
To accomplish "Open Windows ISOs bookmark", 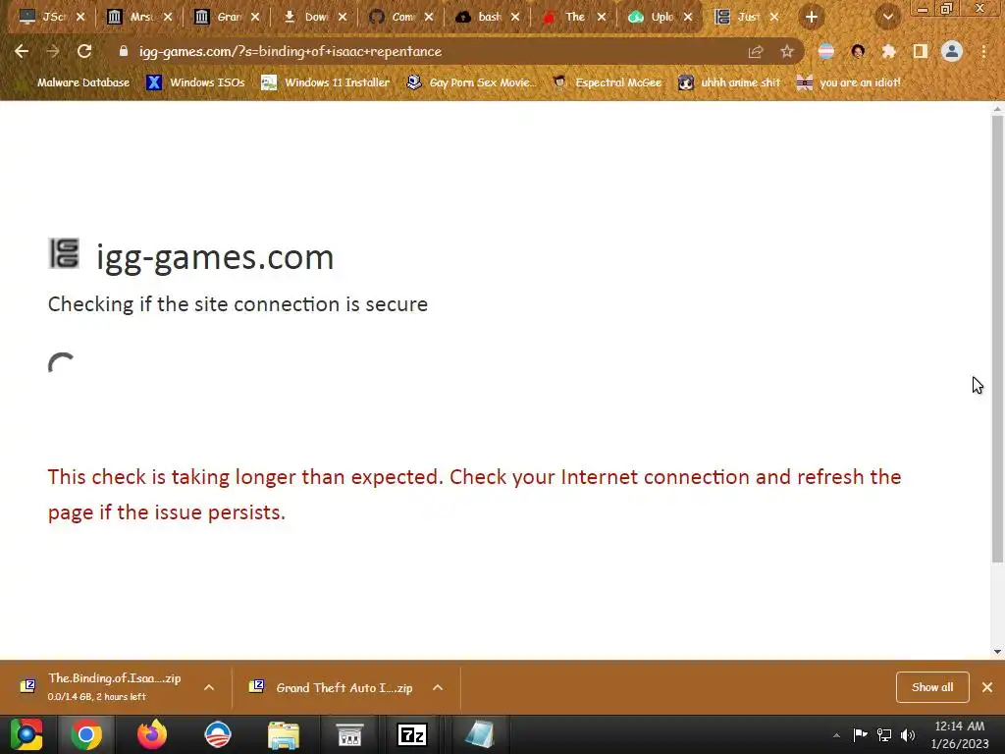I will click(x=195, y=82).
